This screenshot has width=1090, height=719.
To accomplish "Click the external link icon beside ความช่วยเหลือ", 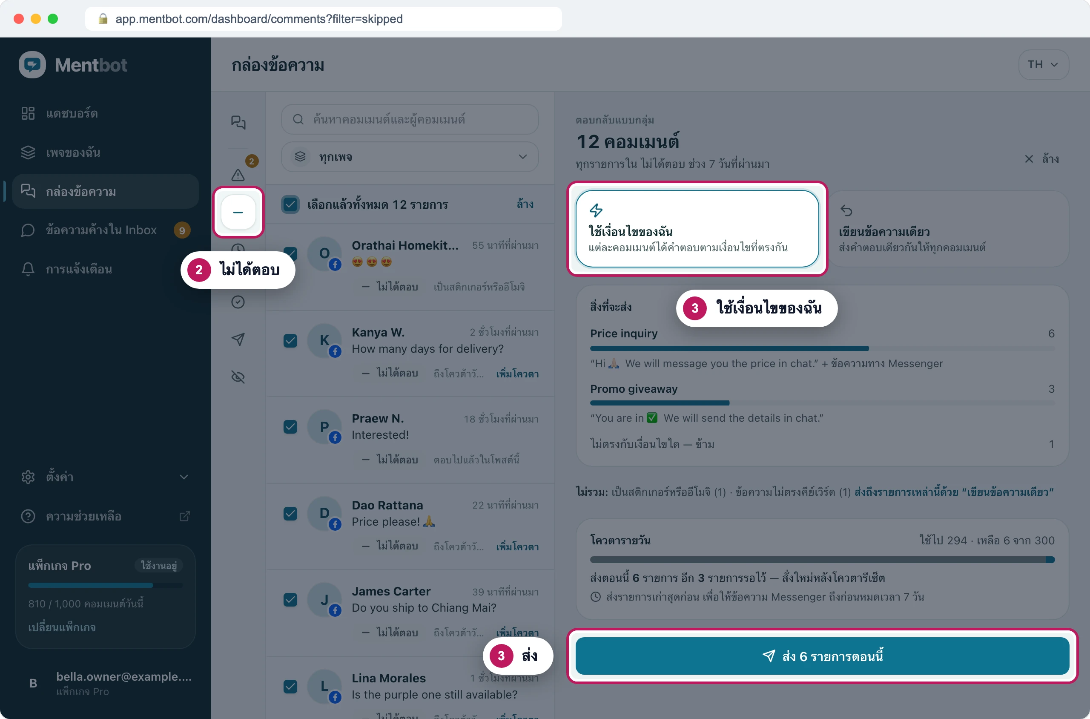I will tap(184, 516).
